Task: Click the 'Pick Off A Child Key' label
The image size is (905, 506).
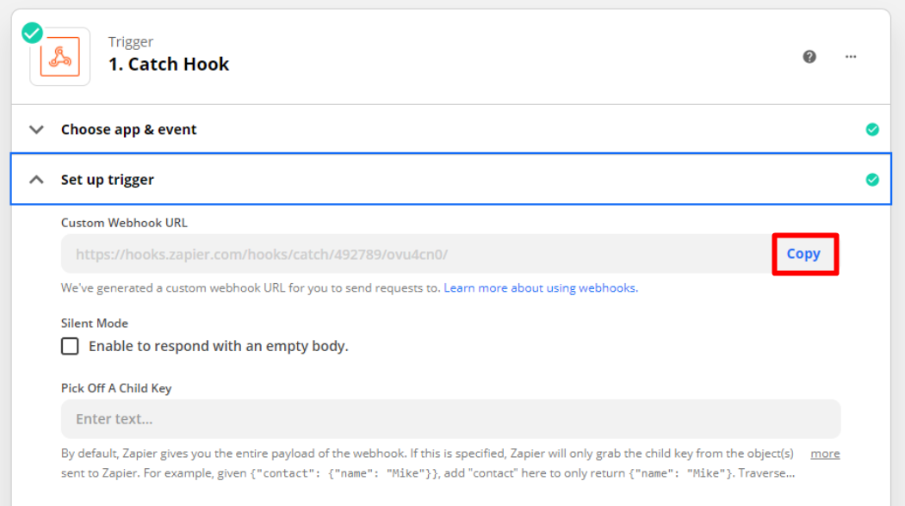Action: tap(116, 388)
